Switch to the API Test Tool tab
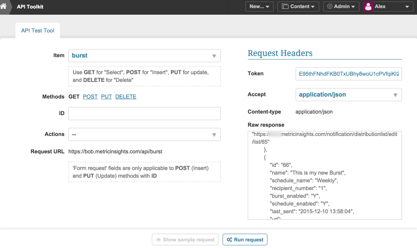Image resolution: width=417 pixels, height=248 pixels. [x=37, y=31]
